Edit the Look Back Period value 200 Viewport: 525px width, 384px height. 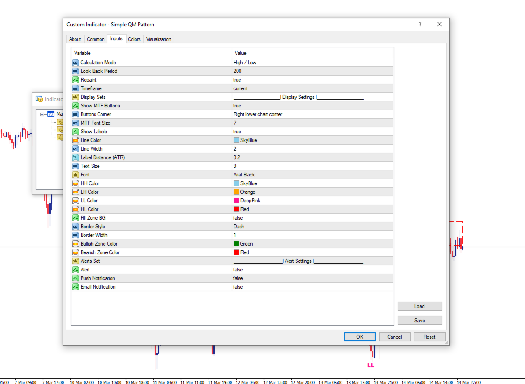tap(313, 71)
